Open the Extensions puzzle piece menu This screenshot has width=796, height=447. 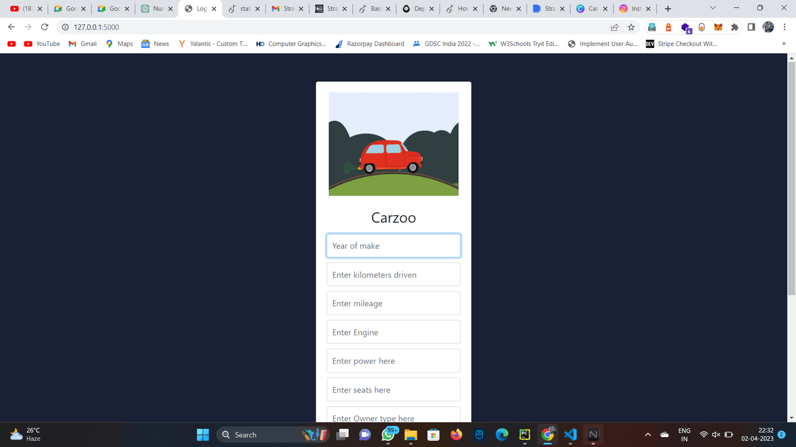(x=735, y=27)
